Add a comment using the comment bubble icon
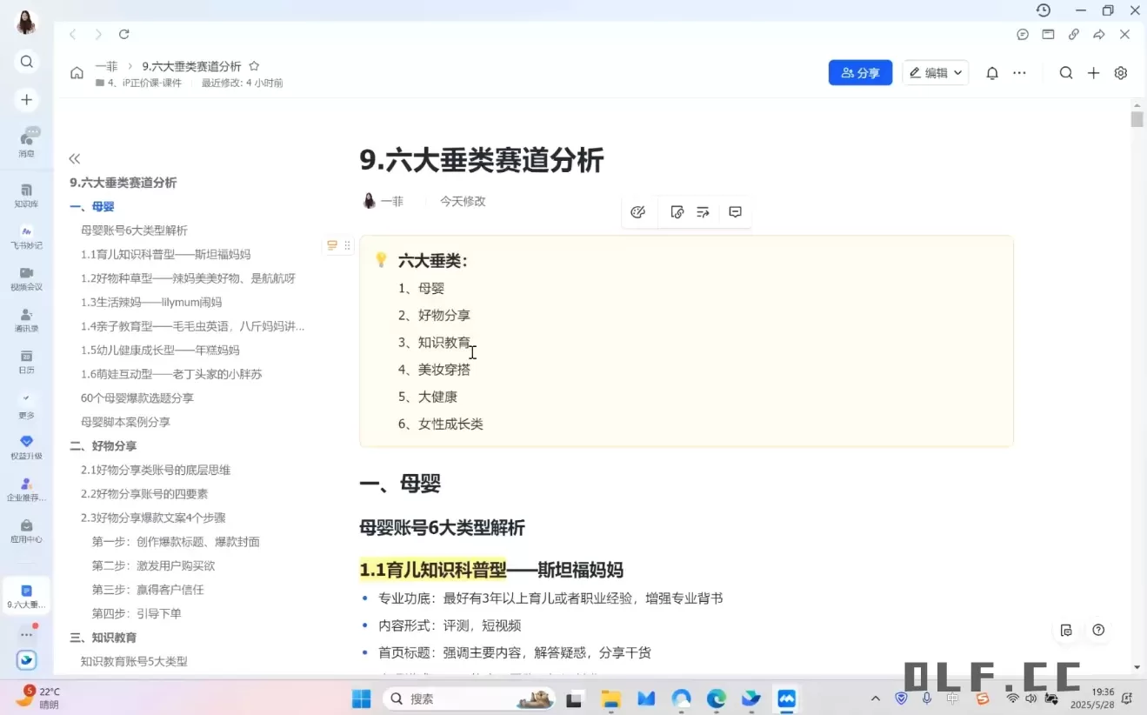The width and height of the screenshot is (1147, 715). (x=735, y=211)
